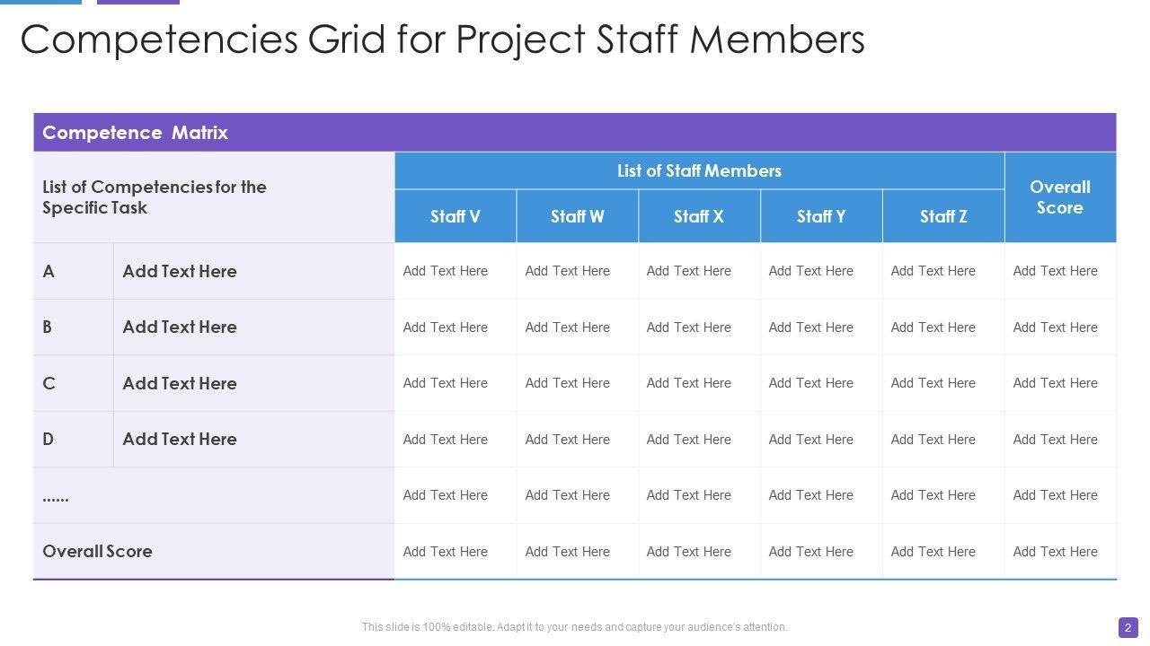This screenshot has width=1150, height=646.
Task: Select the row label 'C' cell
Action: [49, 383]
